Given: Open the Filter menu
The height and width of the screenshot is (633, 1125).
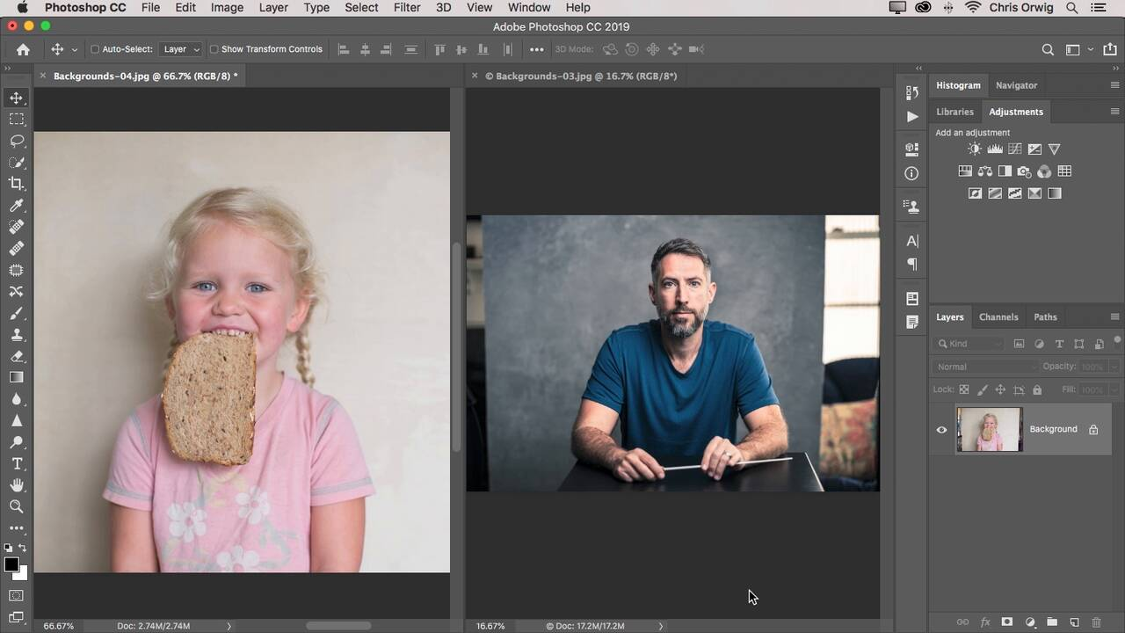Looking at the screenshot, I should (406, 7).
